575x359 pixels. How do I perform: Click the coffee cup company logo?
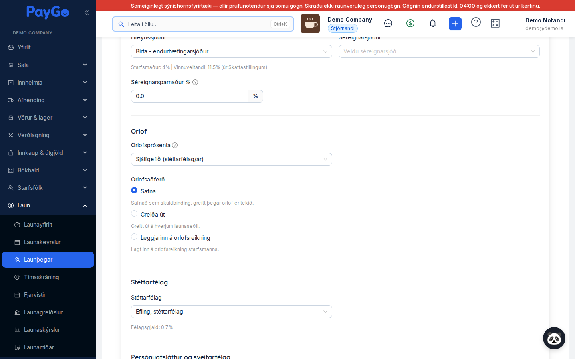(x=310, y=24)
